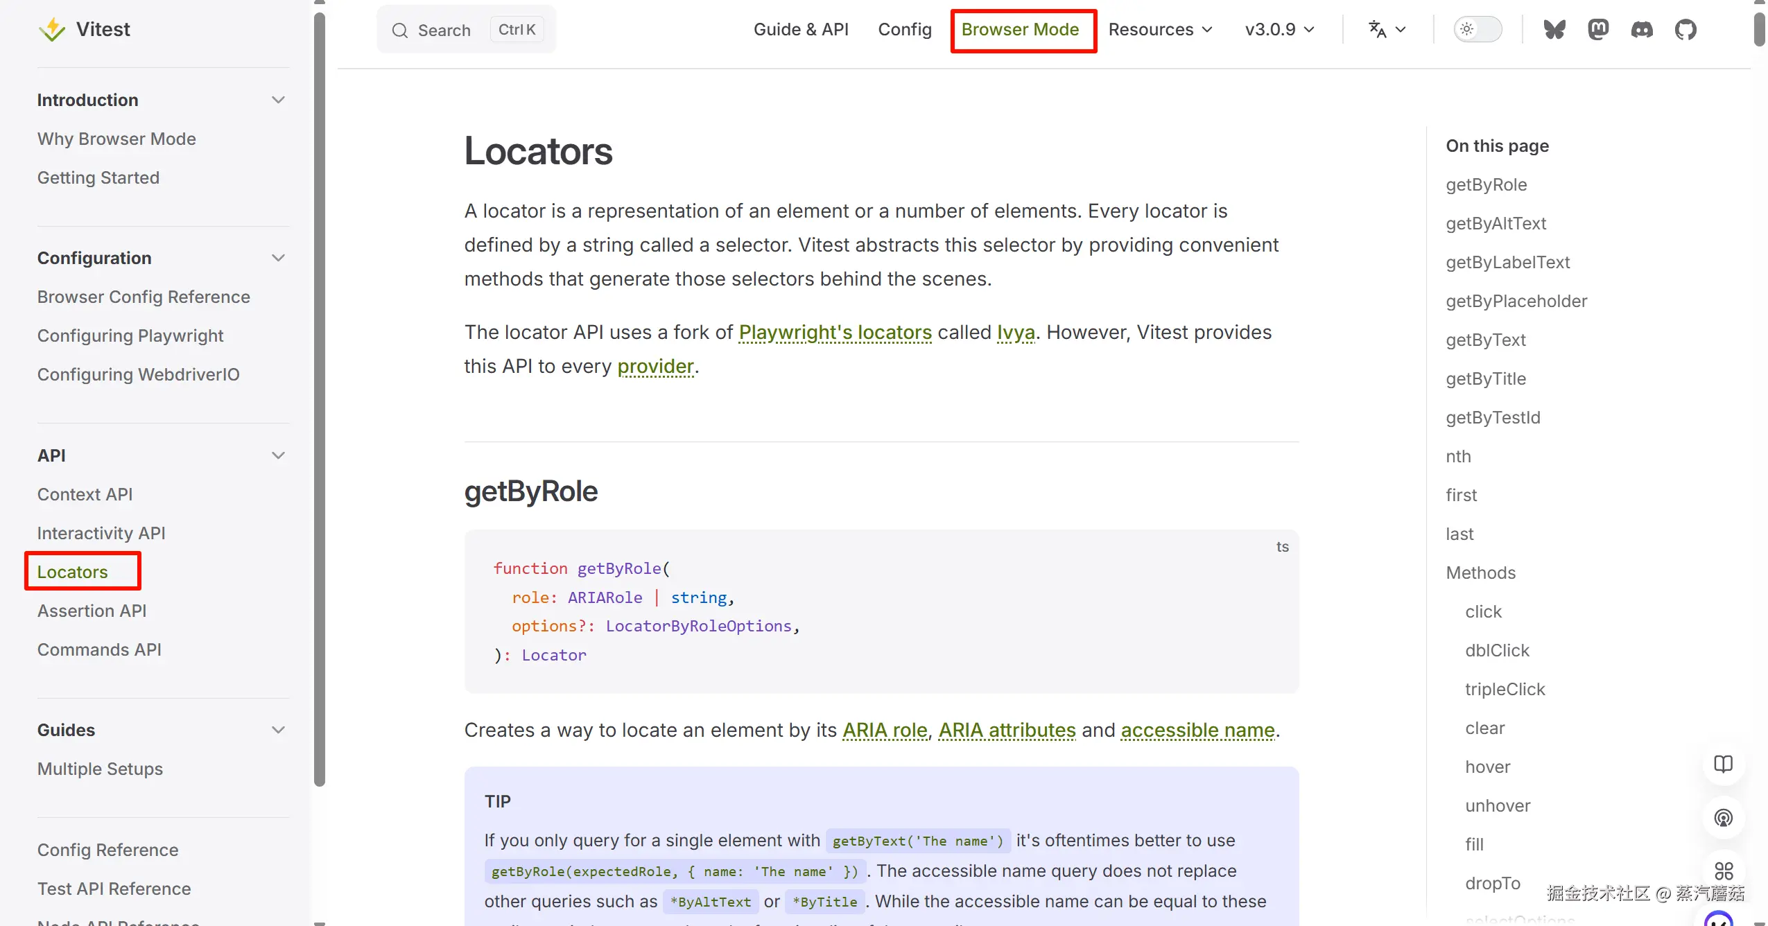Collapse the API sidebar section

pyautogui.click(x=278, y=455)
